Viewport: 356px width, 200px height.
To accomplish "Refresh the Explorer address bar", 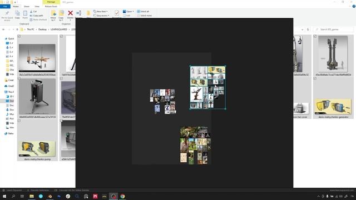I will coord(308,29).
